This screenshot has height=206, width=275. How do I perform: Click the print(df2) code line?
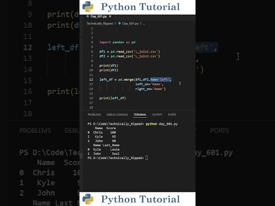coord(109,70)
